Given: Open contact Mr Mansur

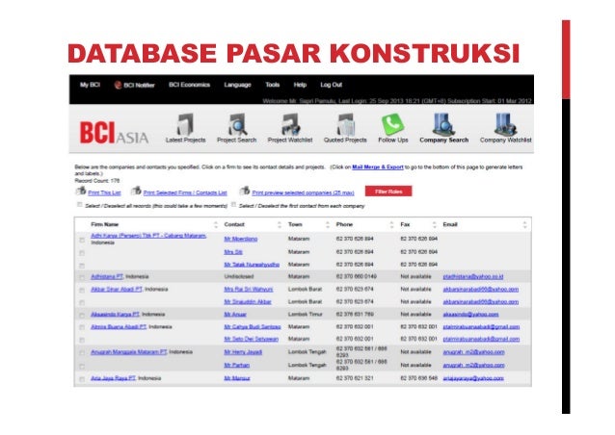Looking at the screenshot, I should (237, 378).
